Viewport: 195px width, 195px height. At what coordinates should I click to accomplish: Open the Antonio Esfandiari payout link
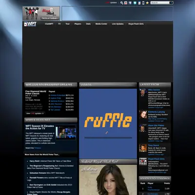coord(58,95)
